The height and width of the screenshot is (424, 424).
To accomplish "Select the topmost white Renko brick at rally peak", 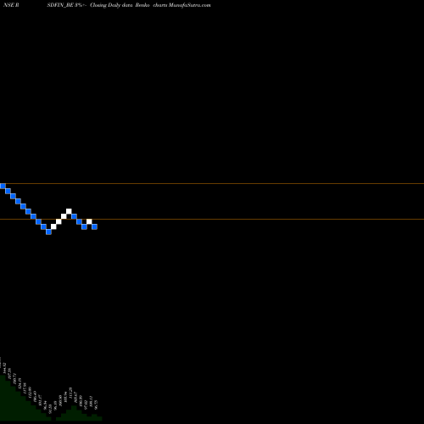I will [x=69, y=211].
